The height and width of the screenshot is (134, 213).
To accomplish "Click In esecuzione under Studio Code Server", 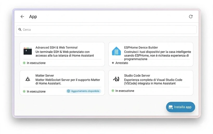I will click(125, 91).
